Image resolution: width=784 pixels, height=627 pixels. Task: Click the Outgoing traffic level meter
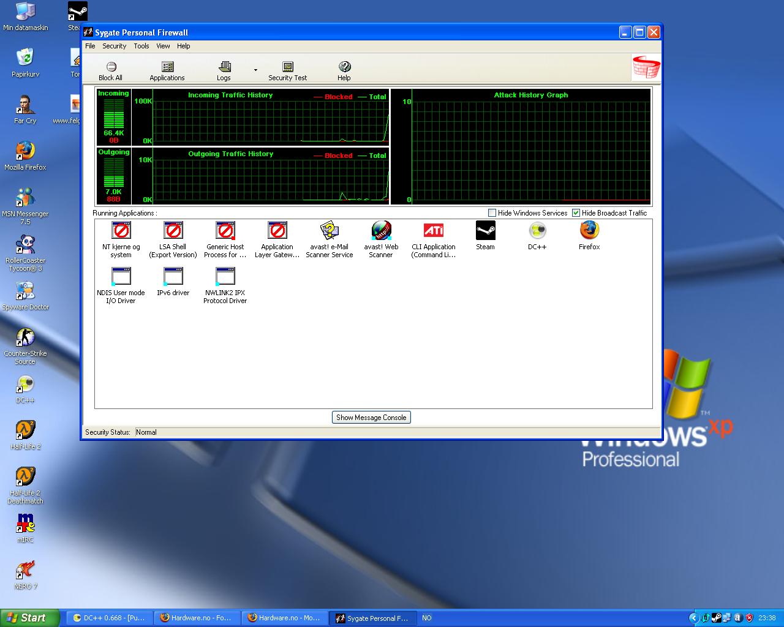click(114, 172)
